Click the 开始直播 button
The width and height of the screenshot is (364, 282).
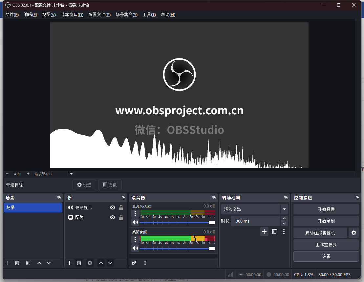(326, 209)
